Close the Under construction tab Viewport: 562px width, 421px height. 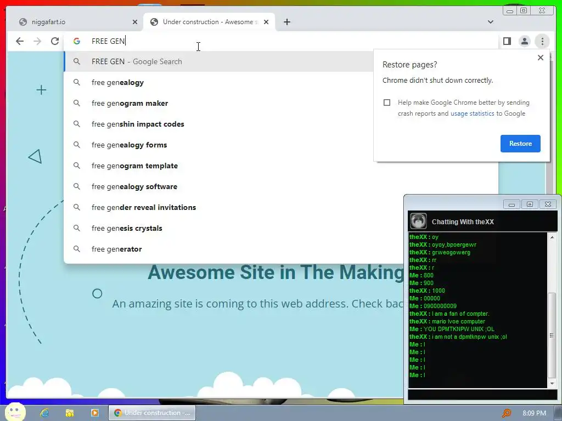coord(266,22)
